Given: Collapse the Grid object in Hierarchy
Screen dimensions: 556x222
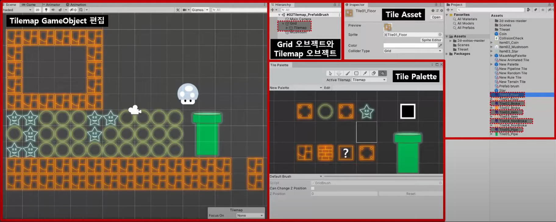Looking at the screenshot, I should pyautogui.click(x=283, y=23).
